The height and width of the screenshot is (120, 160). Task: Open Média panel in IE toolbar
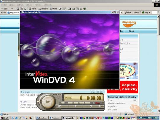coord(53,9)
